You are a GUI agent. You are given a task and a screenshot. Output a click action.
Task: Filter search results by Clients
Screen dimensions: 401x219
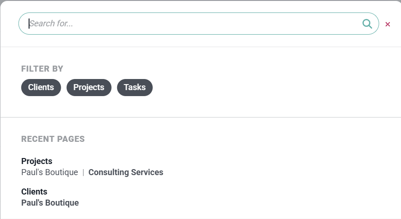click(x=41, y=87)
